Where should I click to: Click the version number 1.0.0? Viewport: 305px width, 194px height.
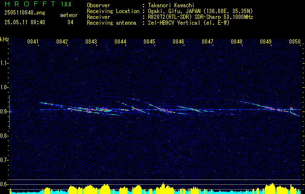point(66,4)
